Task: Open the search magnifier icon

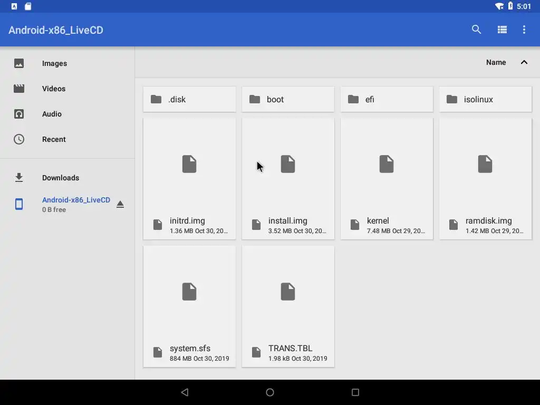Action: [476, 30]
